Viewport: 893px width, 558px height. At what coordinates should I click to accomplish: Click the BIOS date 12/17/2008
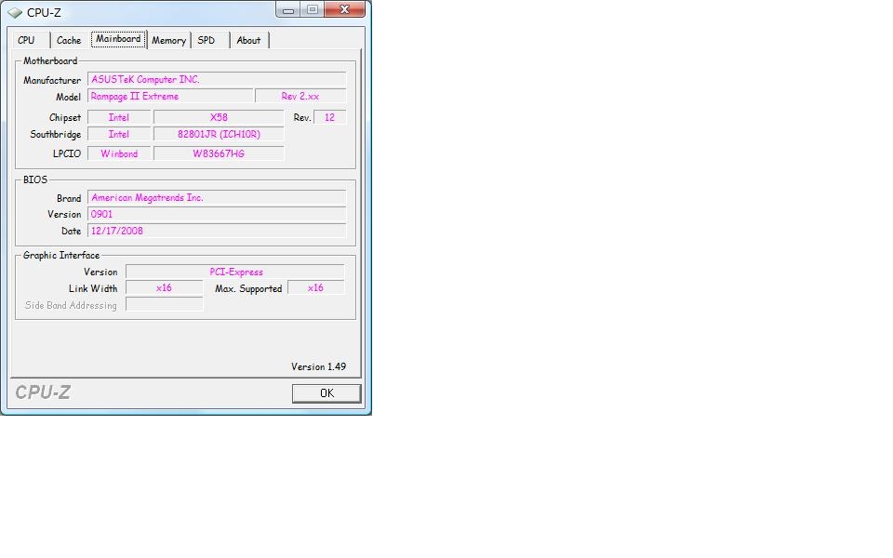pos(217,231)
